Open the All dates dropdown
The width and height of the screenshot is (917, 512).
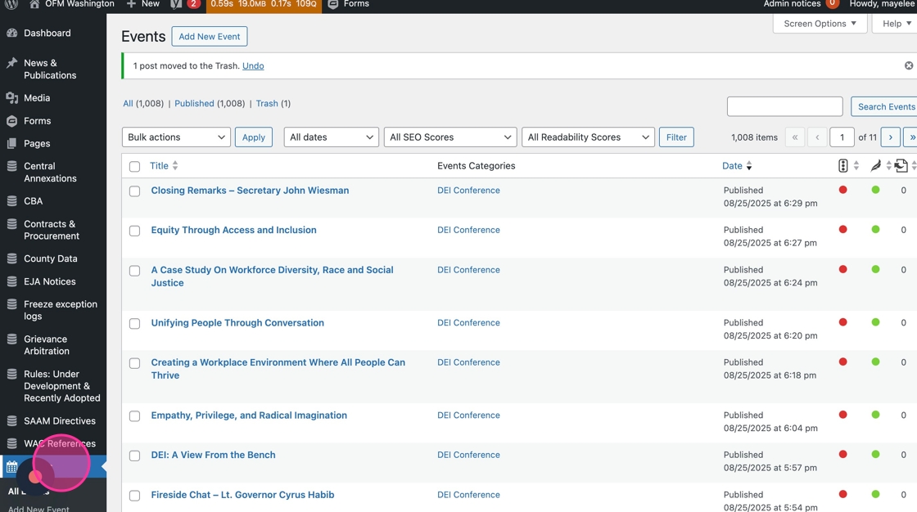pyautogui.click(x=331, y=137)
